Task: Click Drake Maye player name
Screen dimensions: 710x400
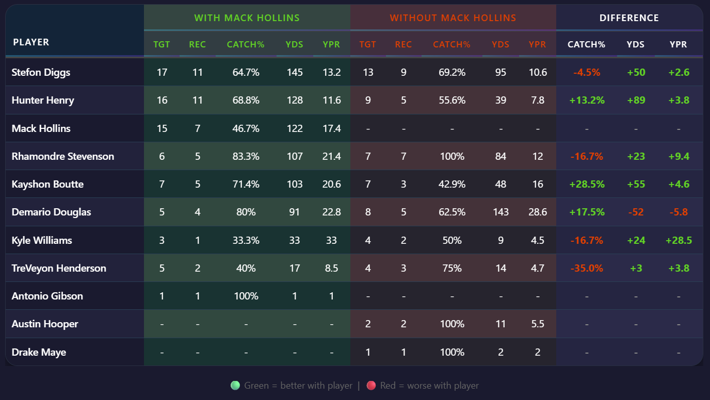Action: [39, 353]
